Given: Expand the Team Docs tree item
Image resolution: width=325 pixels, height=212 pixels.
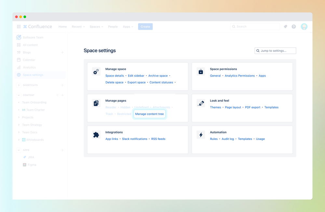Looking at the screenshot, I should [19, 132].
